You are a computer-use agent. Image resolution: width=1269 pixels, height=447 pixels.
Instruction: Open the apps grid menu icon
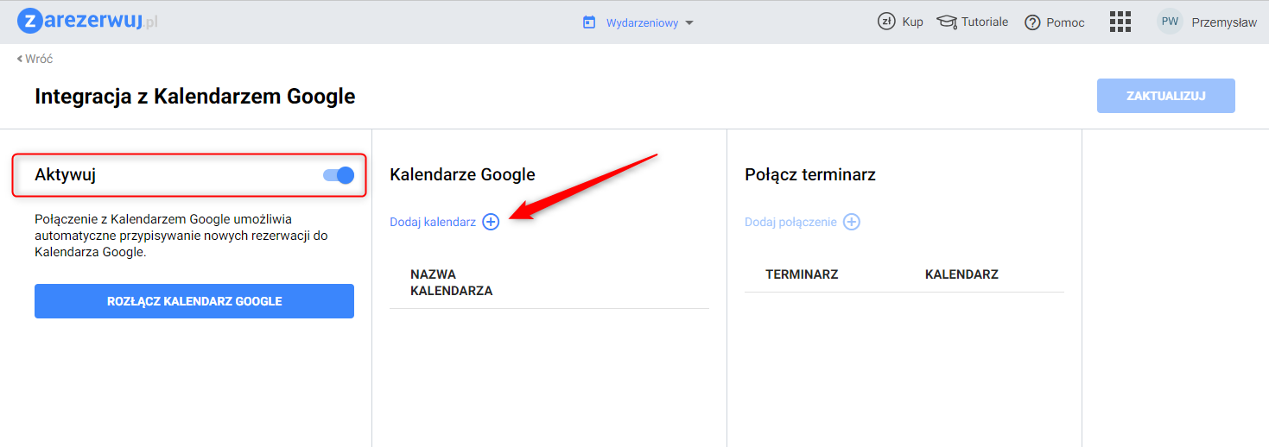(1120, 22)
